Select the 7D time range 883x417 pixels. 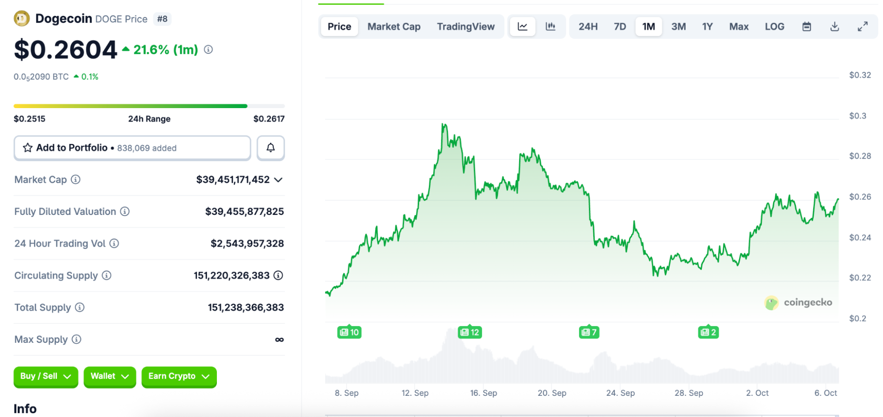pos(619,26)
